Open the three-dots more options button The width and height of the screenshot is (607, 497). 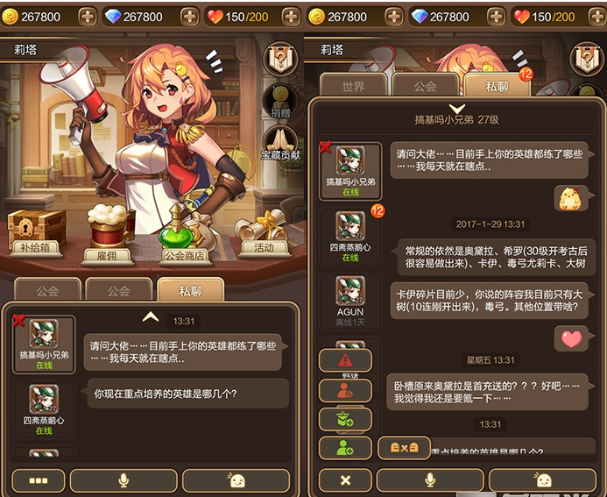point(39,480)
